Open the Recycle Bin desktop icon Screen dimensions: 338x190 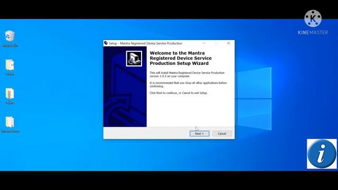(10, 39)
